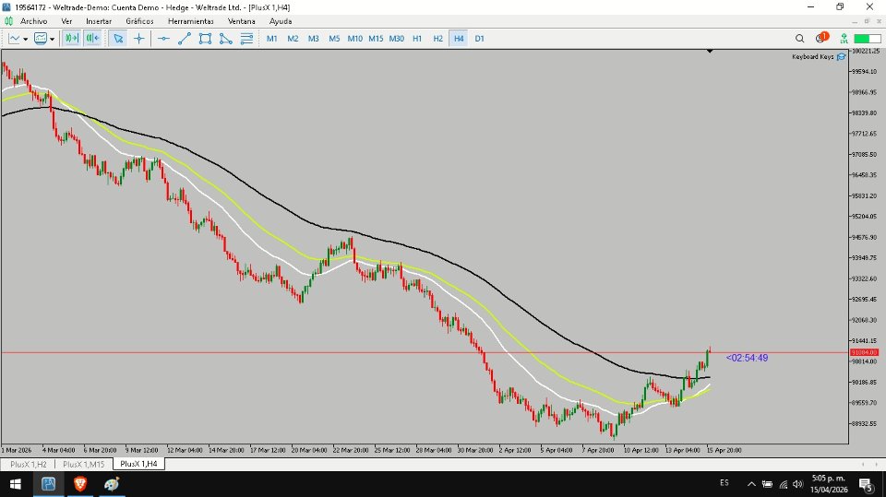Open the indicators list icon
The width and height of the screenshot is (886, 497).
(x=41, y=39)
